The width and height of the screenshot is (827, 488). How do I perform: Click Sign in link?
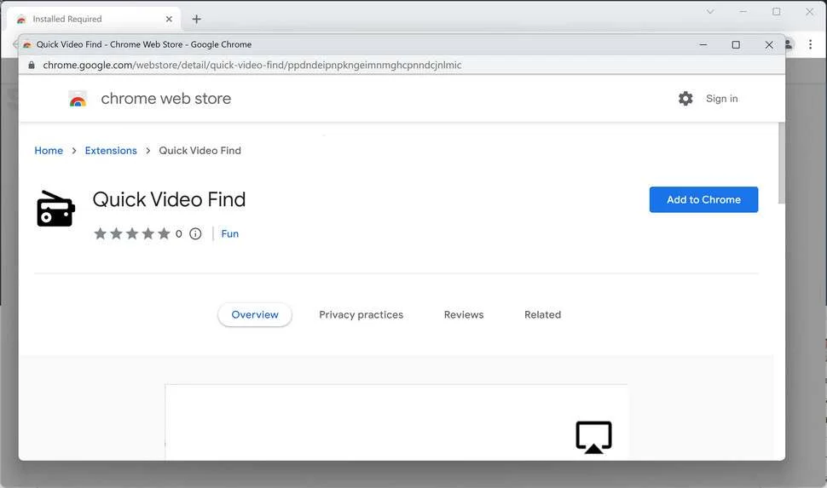coord(721,99)
